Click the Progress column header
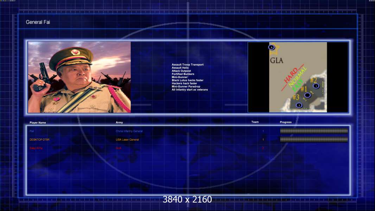375x211 pixels. tap(286, 122)
